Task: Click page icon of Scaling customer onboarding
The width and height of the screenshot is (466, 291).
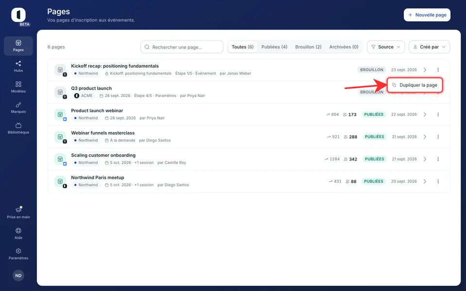Action: click(x=60, y=159)
